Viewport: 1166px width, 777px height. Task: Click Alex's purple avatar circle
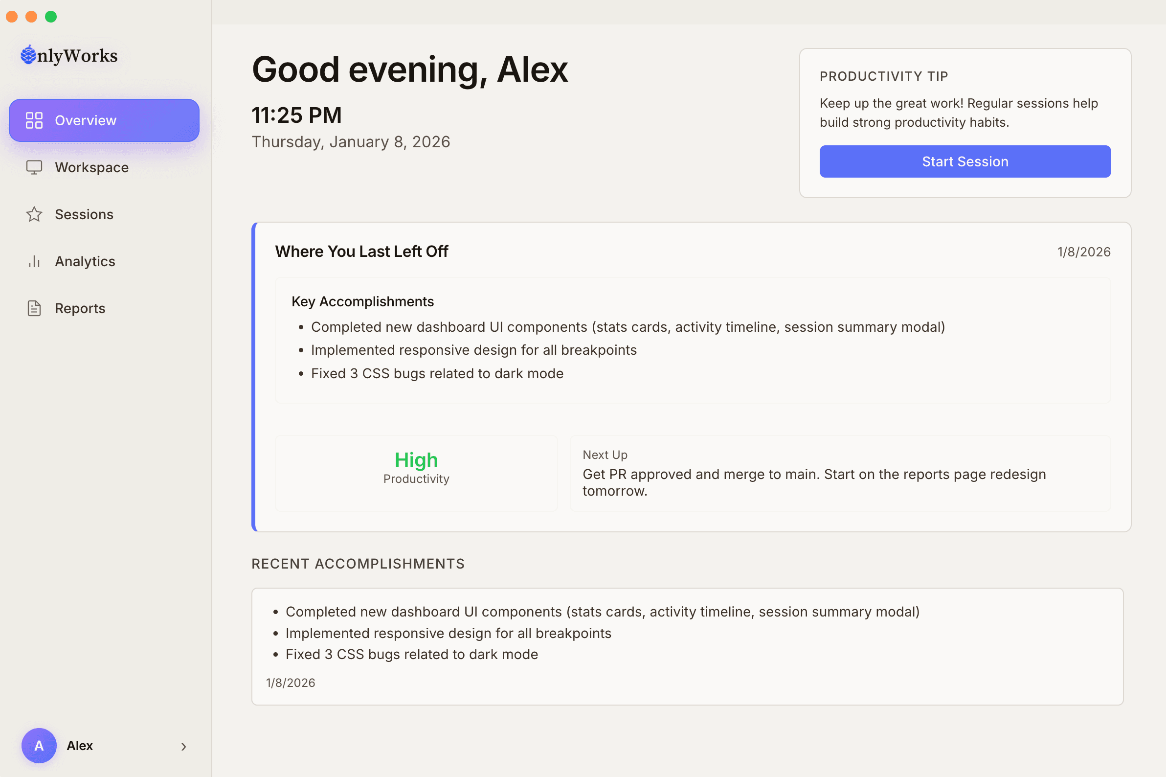(x=39, y=745)
